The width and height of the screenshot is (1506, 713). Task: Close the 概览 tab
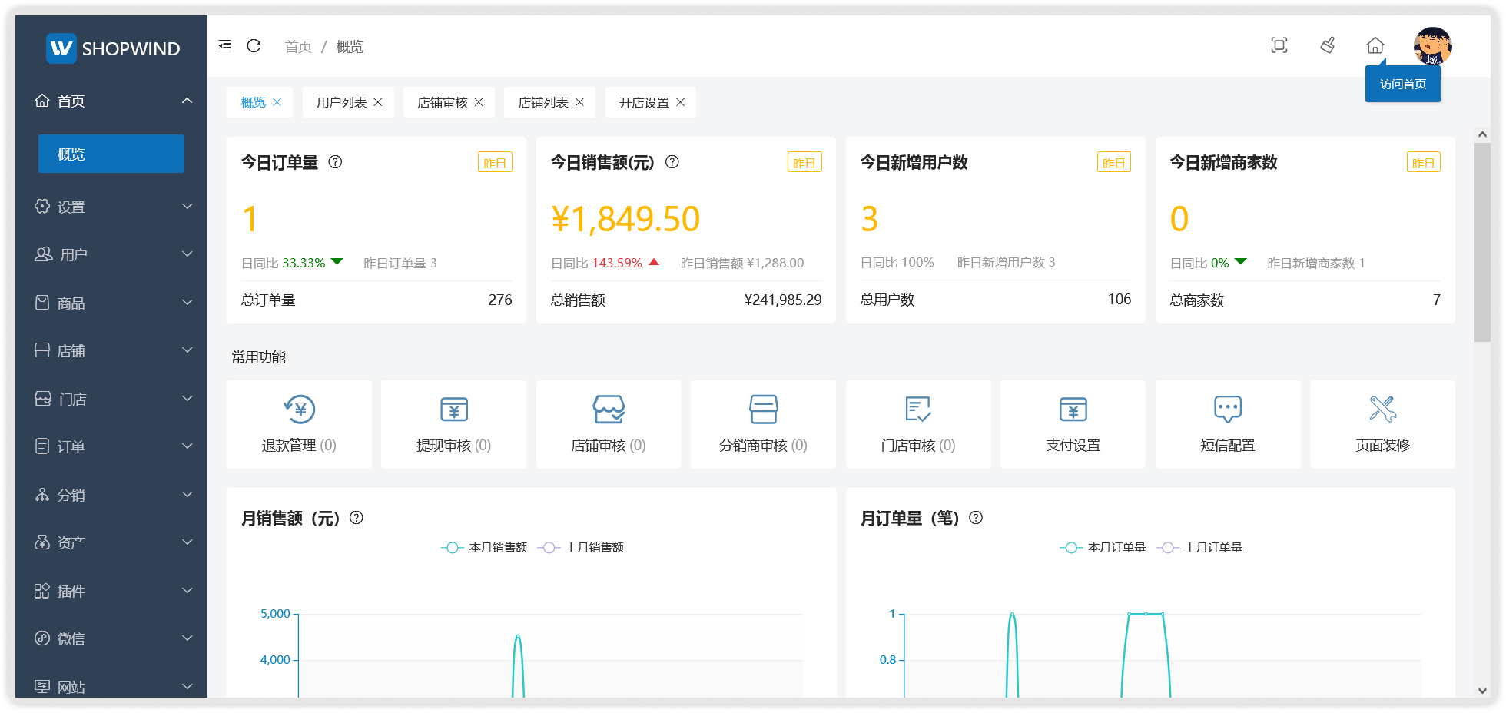(x=277, y=102)
